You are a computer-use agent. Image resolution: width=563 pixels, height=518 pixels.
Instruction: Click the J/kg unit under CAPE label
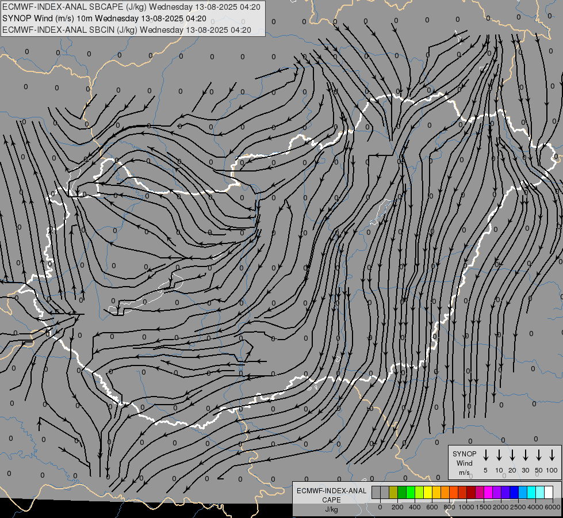331,510
